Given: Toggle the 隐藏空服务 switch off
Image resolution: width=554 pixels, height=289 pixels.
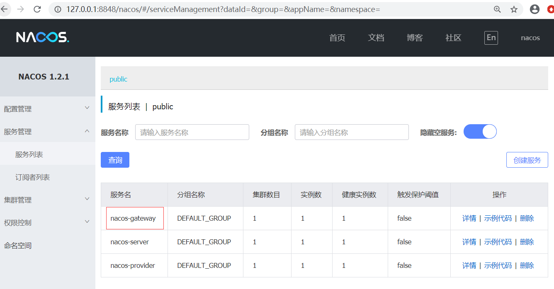Looking at the screenshot, I should click(480, 131).
